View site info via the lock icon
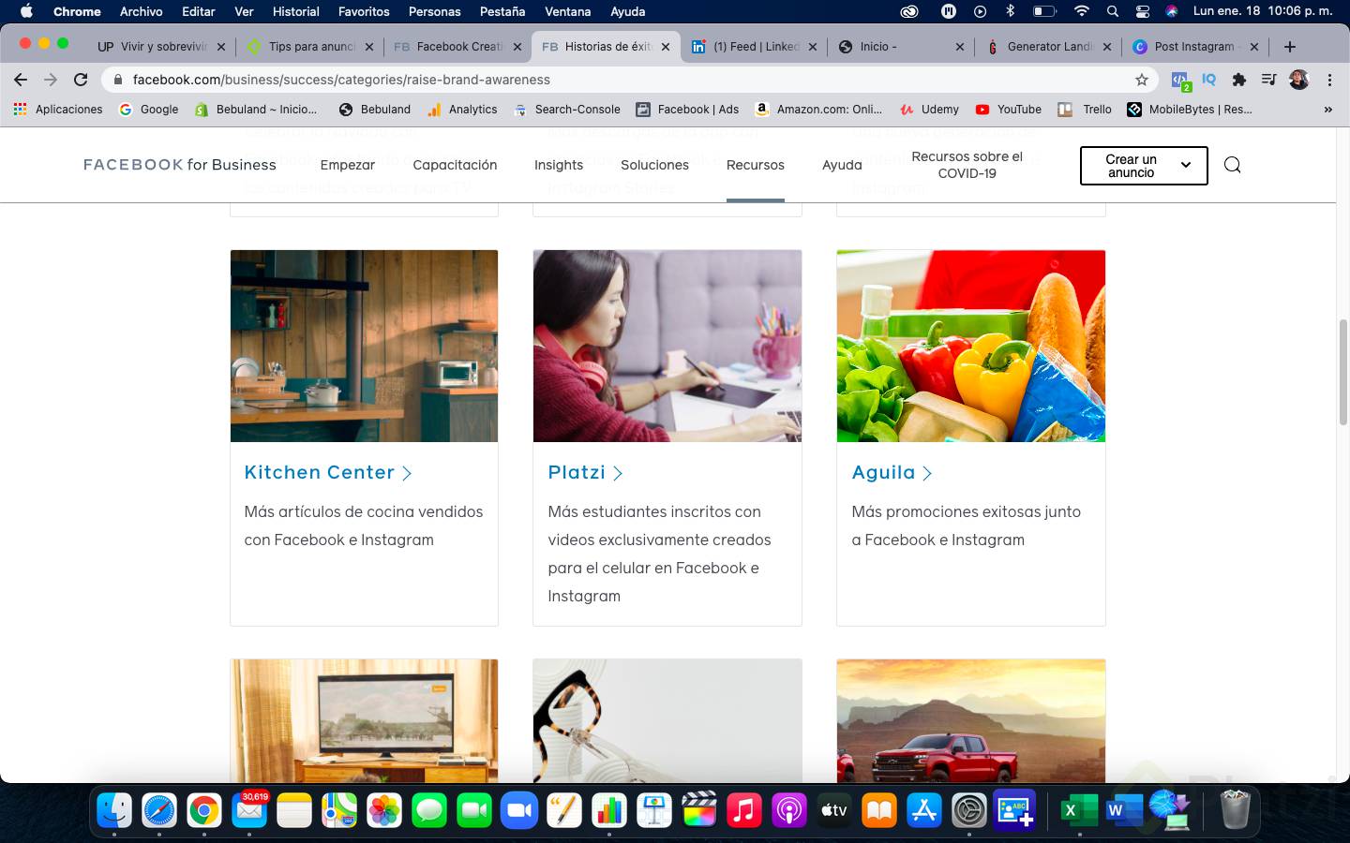 coord(117,80)
